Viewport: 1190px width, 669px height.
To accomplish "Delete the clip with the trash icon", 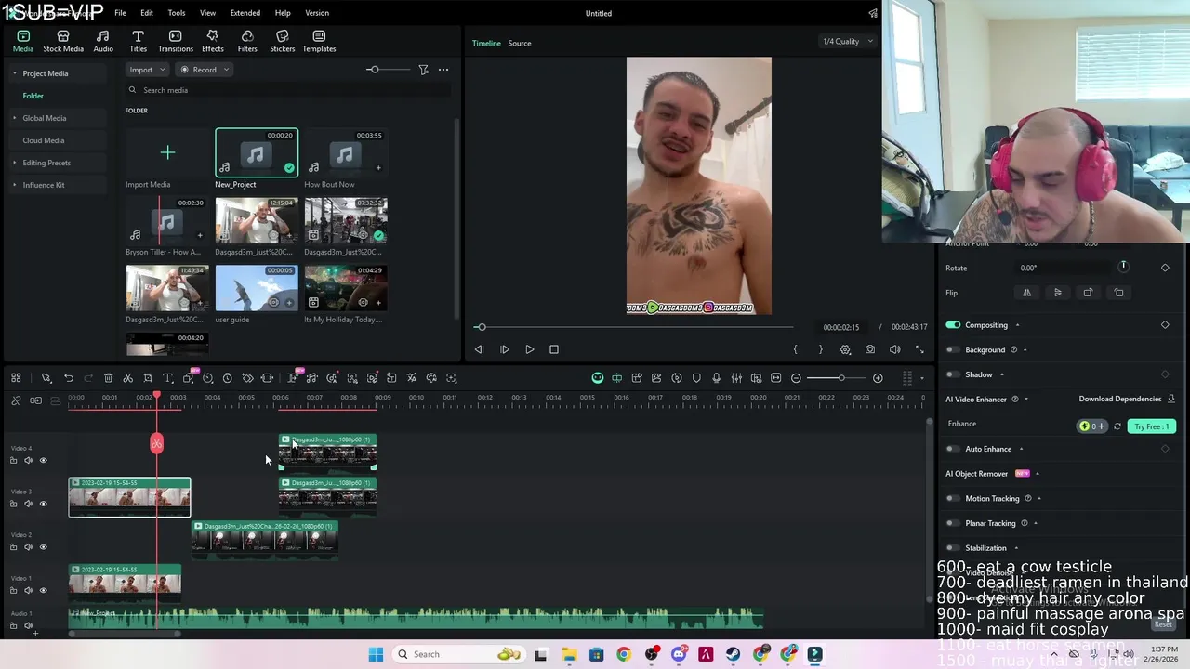I will [x=108, y=378].
